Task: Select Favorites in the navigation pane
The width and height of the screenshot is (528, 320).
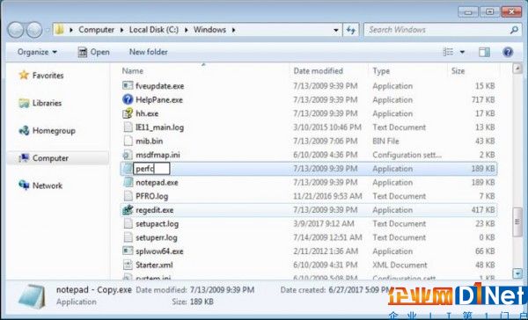Action: pos(48,76)
